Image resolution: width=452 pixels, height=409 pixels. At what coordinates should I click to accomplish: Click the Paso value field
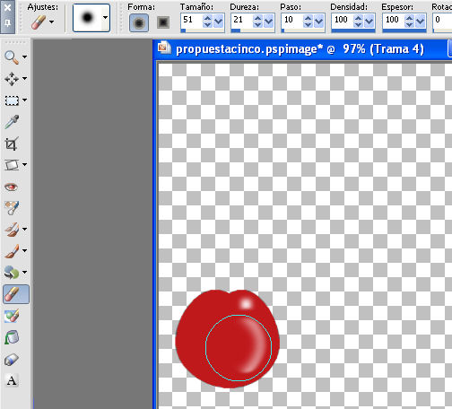(x=292, y=21)
